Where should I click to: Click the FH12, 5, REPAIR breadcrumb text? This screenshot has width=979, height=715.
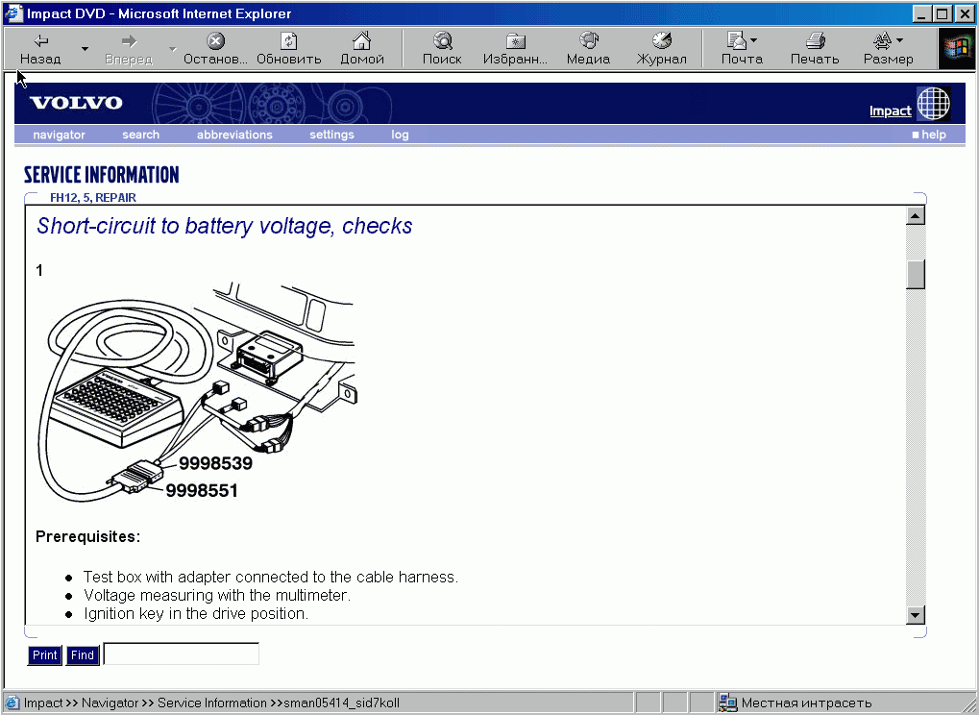tap(93, 197)
